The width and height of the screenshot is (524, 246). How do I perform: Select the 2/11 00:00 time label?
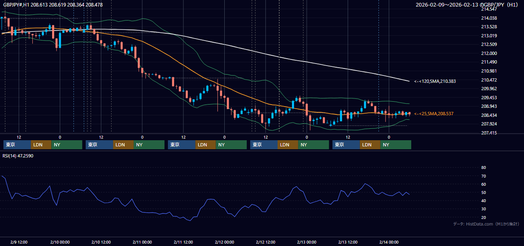[142, 242]
